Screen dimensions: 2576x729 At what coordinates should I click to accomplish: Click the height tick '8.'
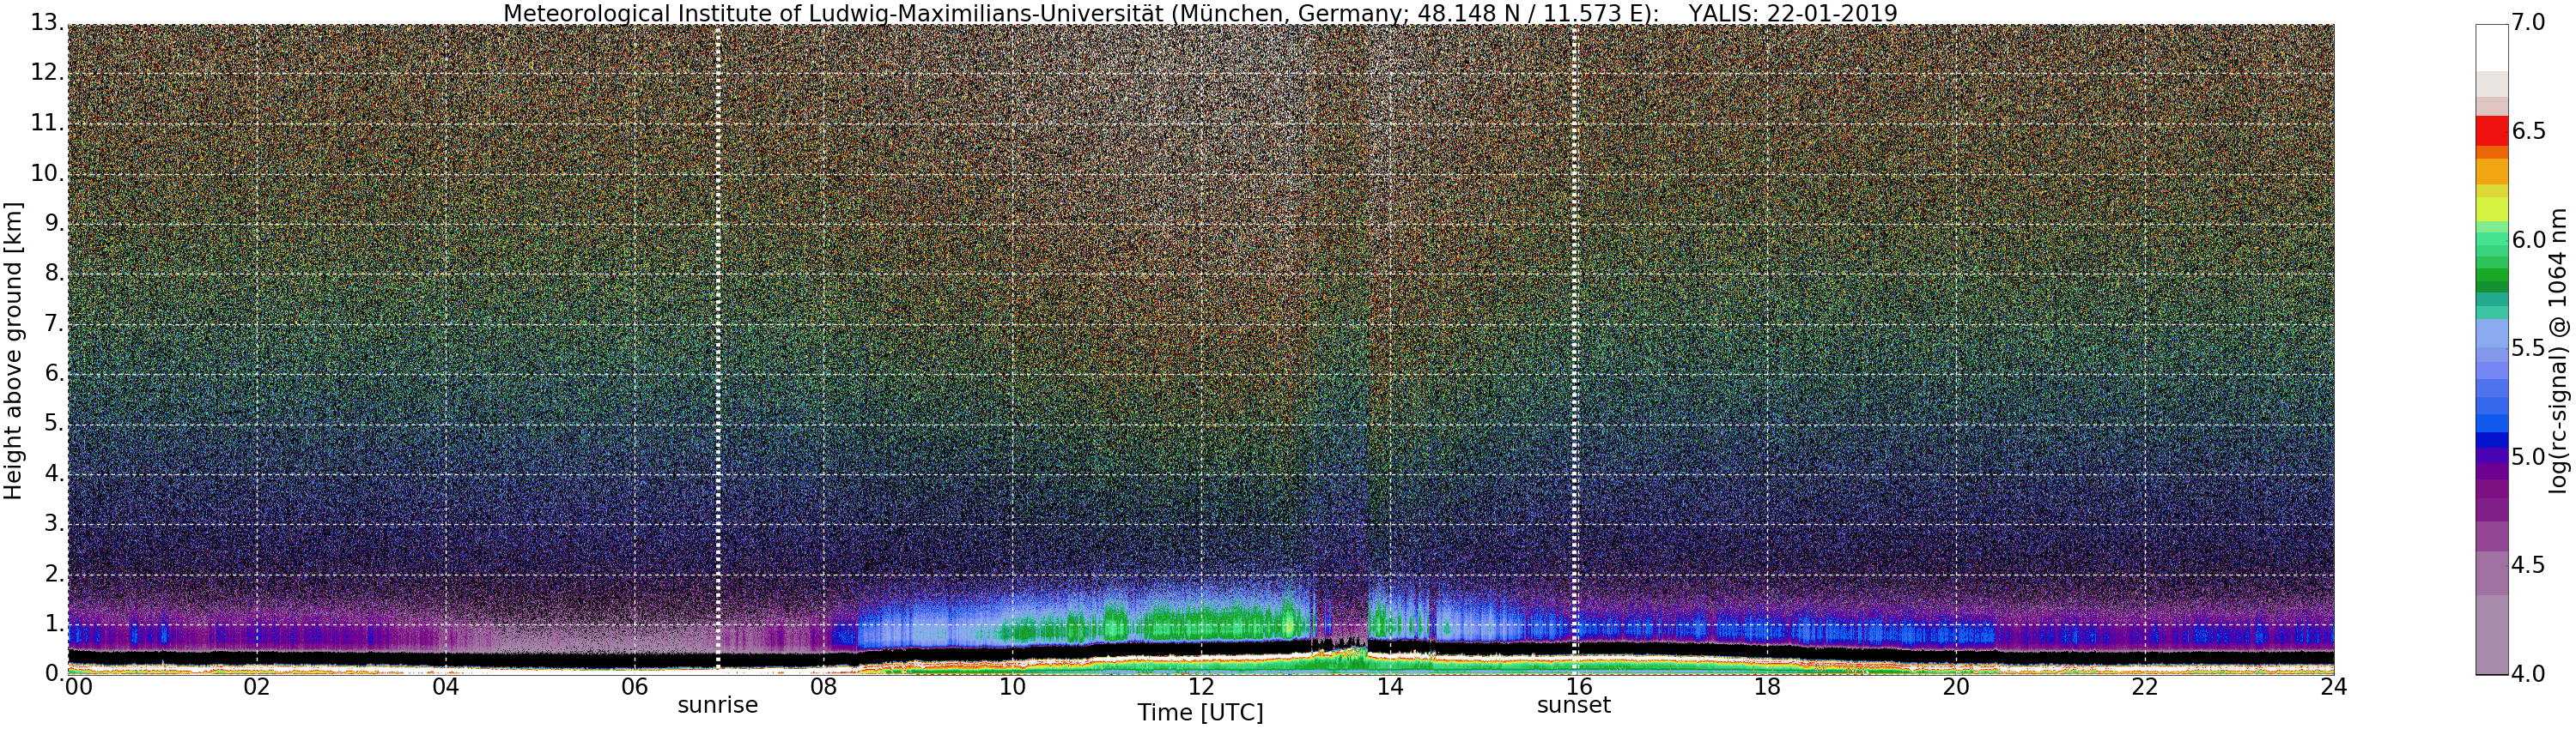[53, 273]
